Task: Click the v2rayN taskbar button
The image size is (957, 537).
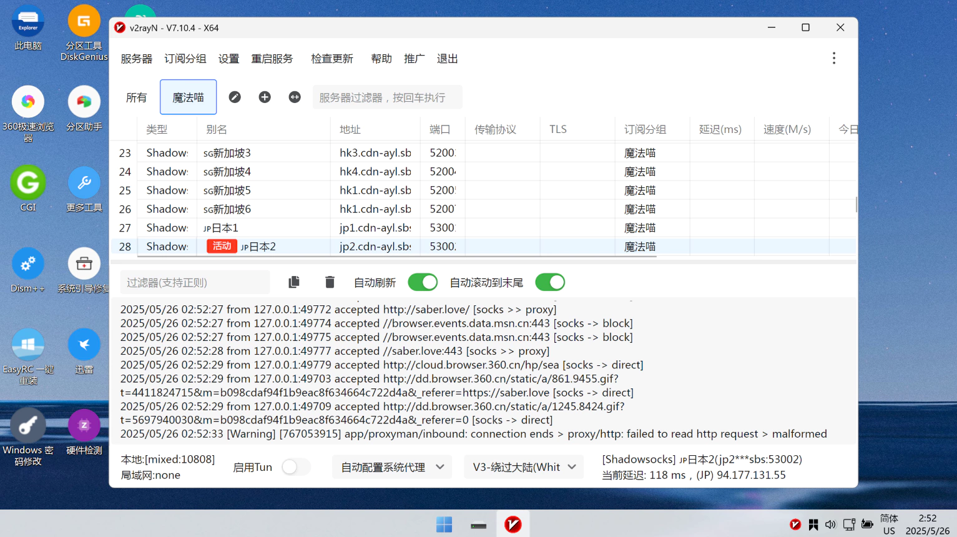Action: (513, 525)
